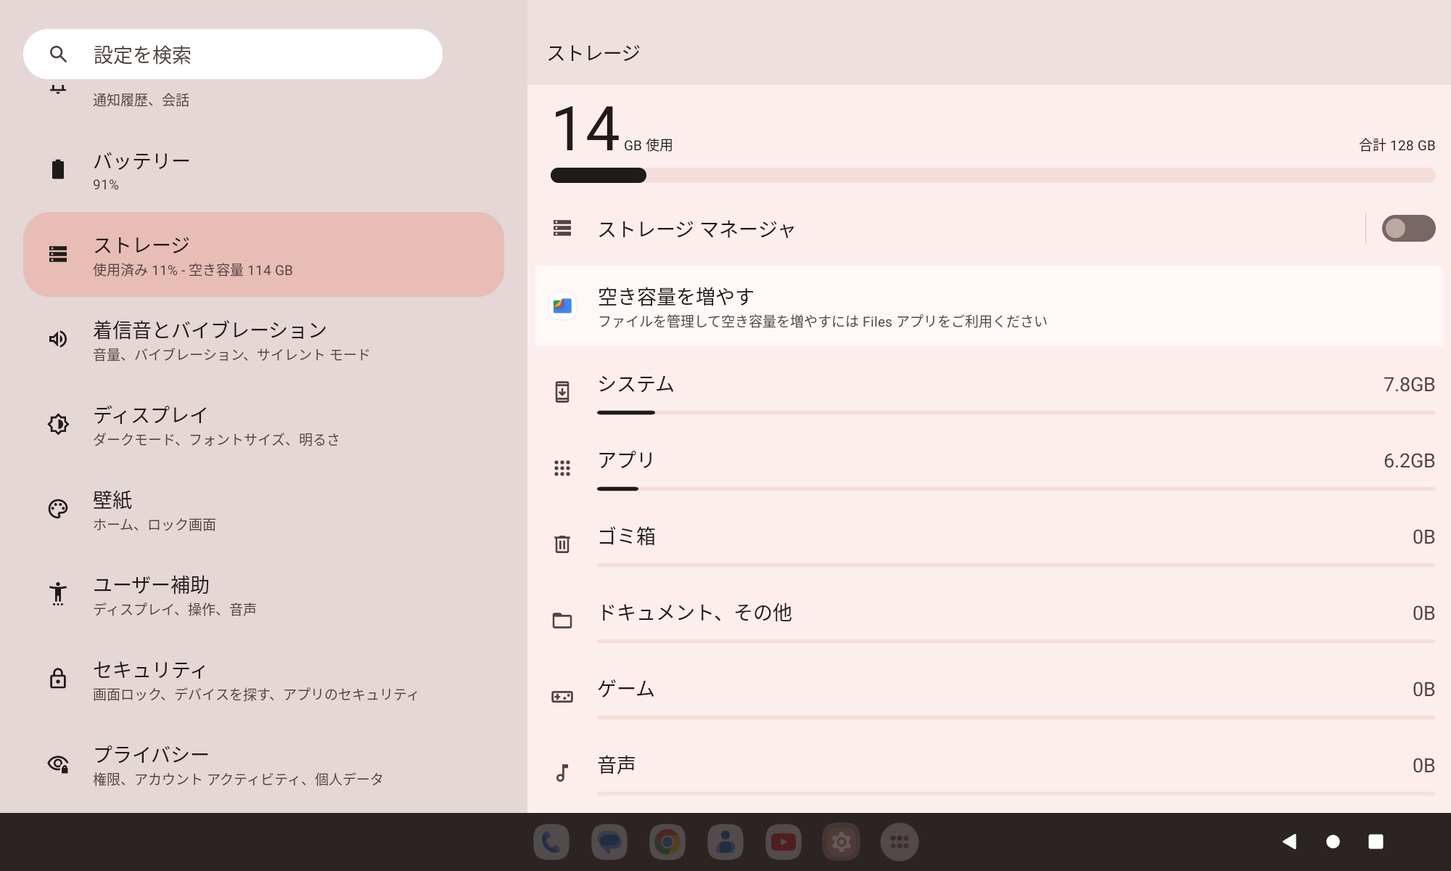Click the 14 GB used storage bar

[992, 175]
